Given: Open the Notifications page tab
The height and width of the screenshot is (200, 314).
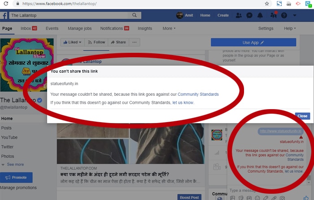Looking at the screenshot, I should pos(114,28).
